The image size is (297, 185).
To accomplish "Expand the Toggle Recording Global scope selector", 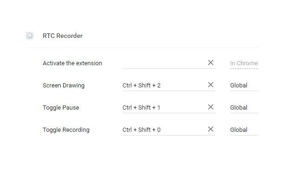I will click(x=244, y=130).
